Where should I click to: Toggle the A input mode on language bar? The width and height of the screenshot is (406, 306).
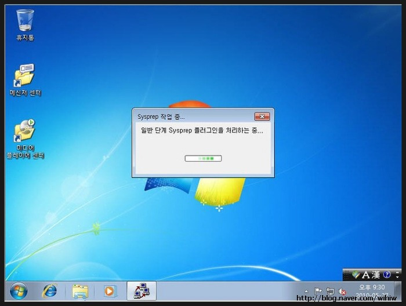pos(365,275)
